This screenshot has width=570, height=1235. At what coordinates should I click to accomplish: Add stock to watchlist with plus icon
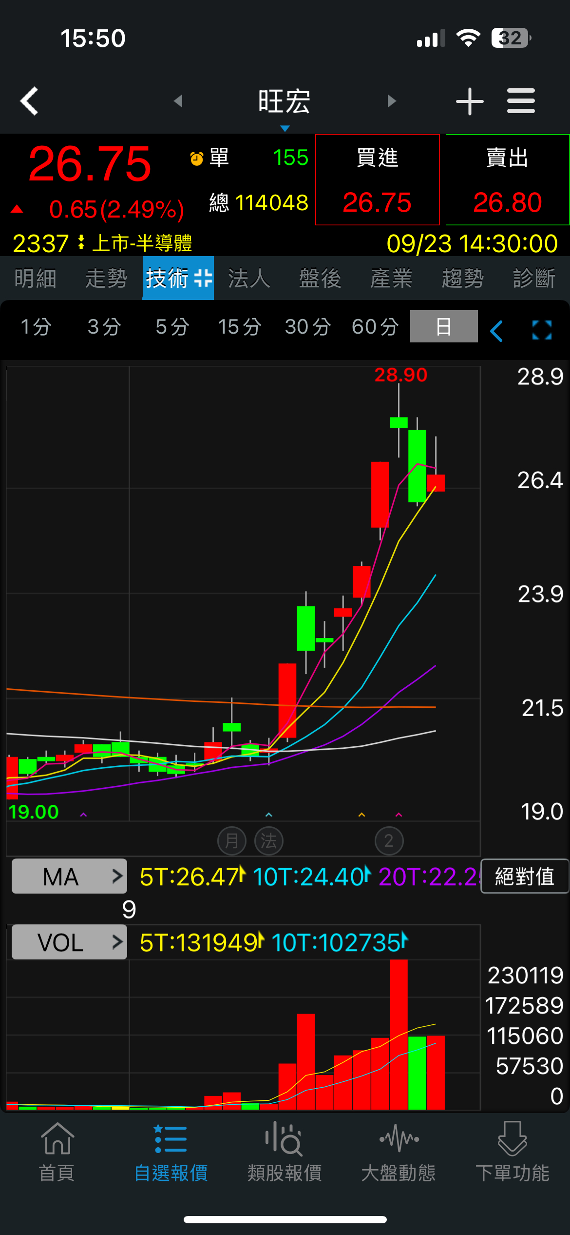[470, 101]
